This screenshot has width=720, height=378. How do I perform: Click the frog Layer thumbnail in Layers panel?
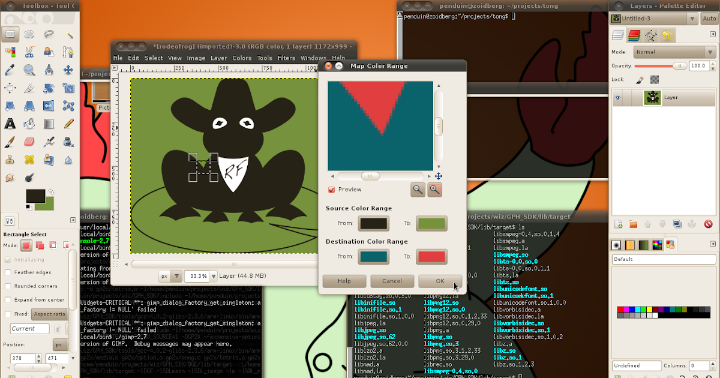pyautogui.click(x=652, y=97)
